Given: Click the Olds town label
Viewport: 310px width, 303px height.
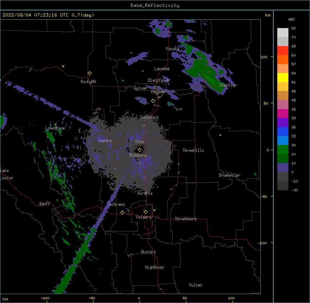Looking at the screenshot, I should click(x=140, y=142).
